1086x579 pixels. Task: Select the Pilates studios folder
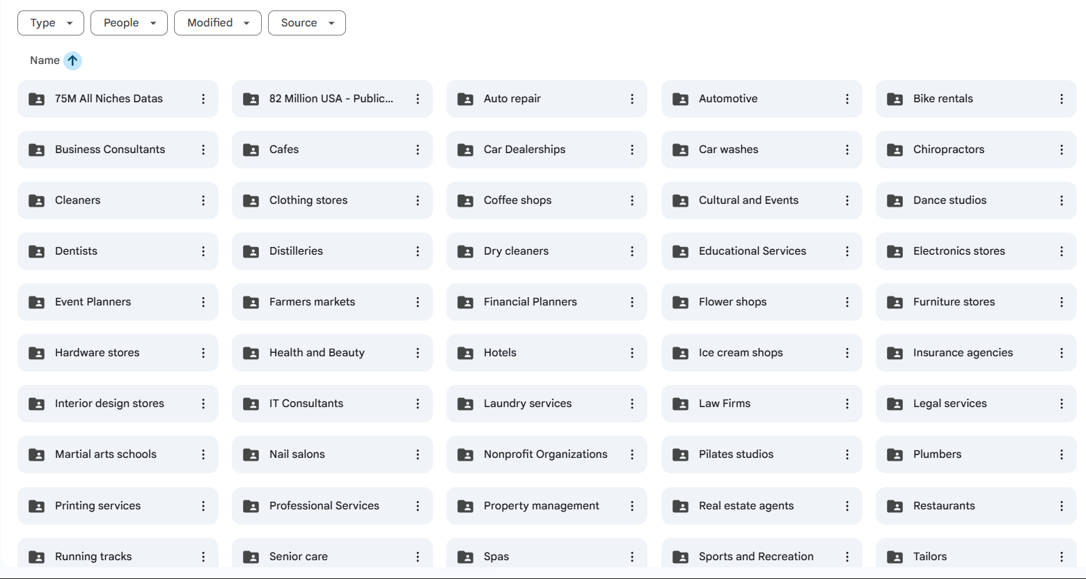pos(762,454)
